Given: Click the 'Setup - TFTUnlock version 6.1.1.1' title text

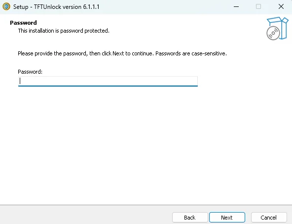Looking at the screenshot, I should click(56, 7).
